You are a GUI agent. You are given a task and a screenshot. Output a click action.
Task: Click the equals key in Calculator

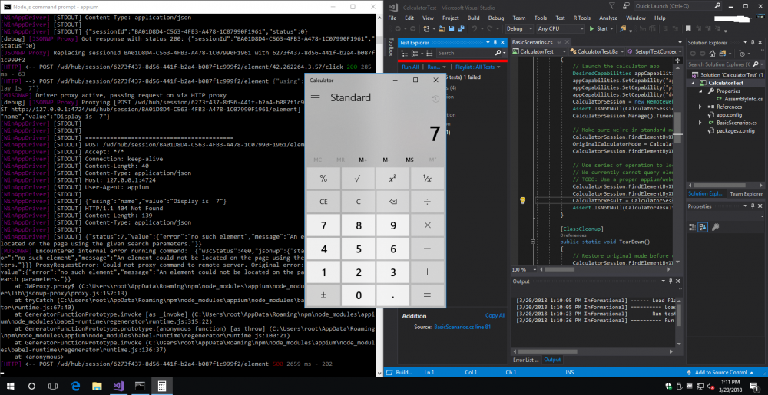427,295
